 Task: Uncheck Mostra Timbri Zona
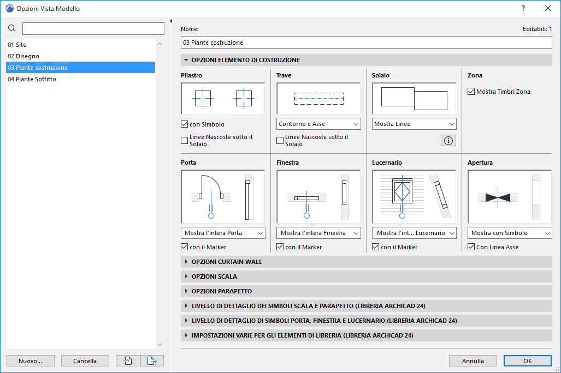471,92
